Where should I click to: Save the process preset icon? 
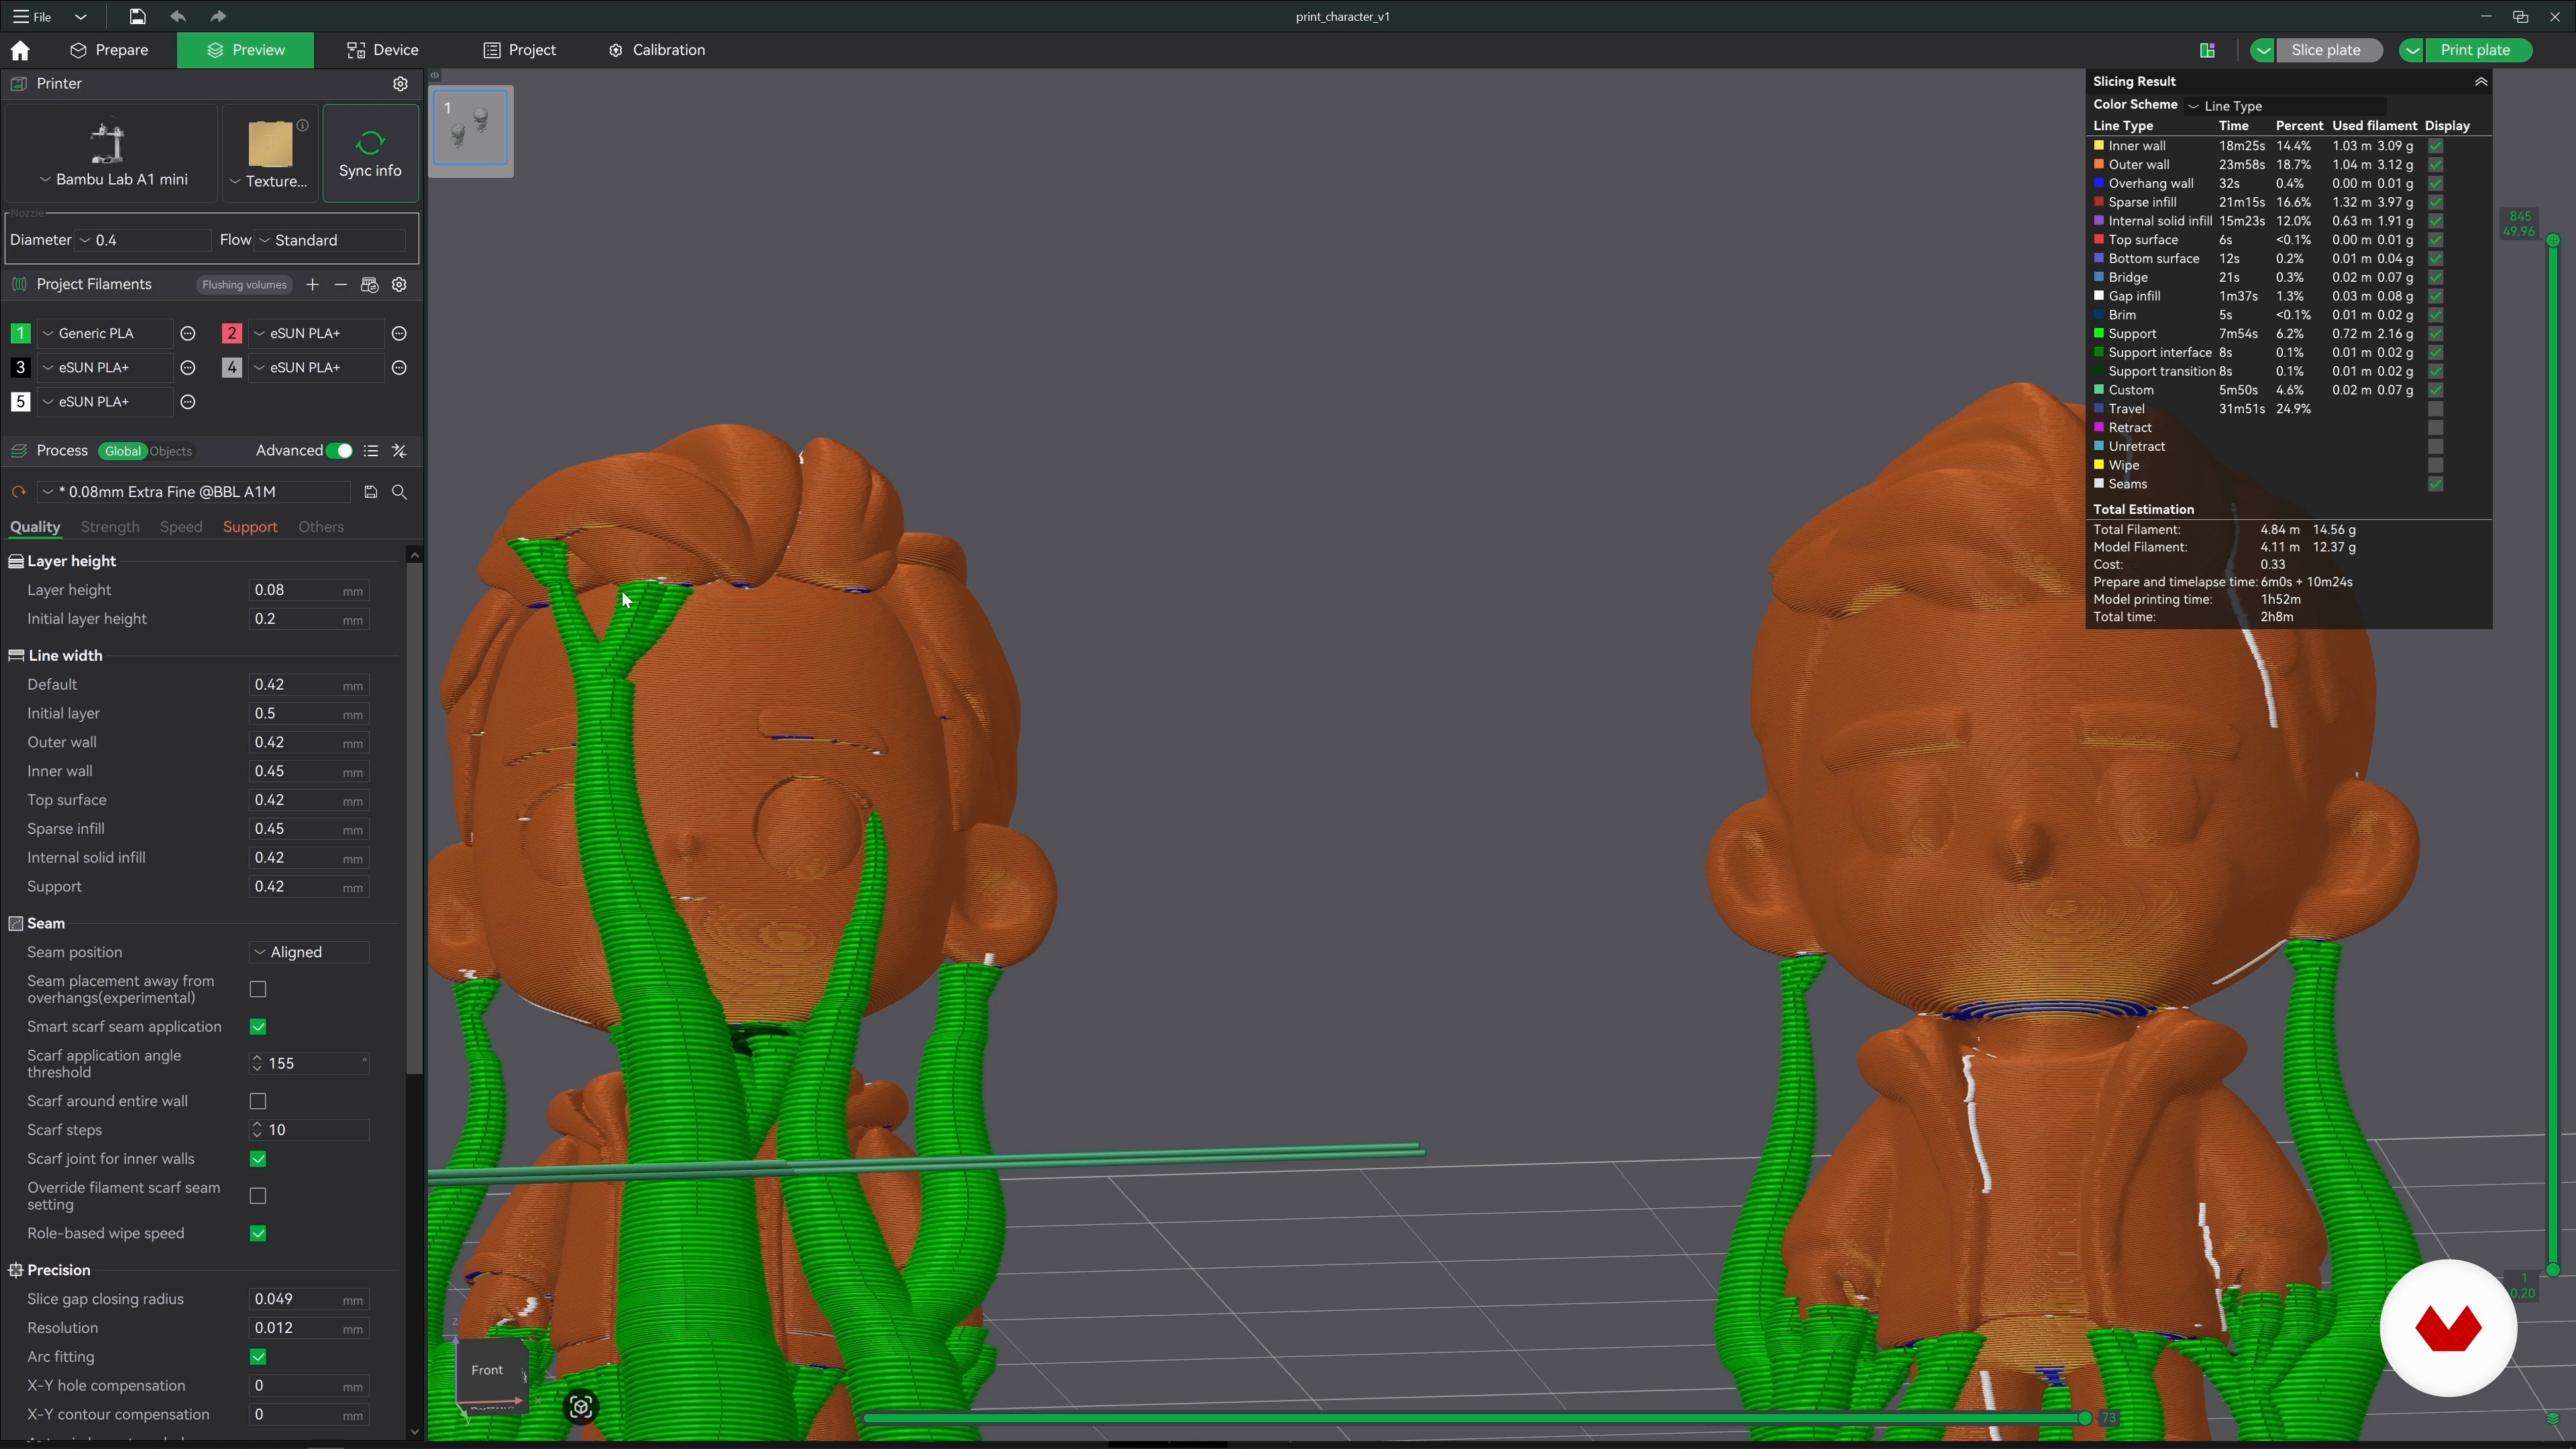pos(370,492)
